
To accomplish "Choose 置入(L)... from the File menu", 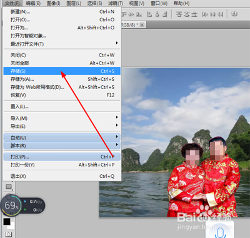I will coord(62,106).
